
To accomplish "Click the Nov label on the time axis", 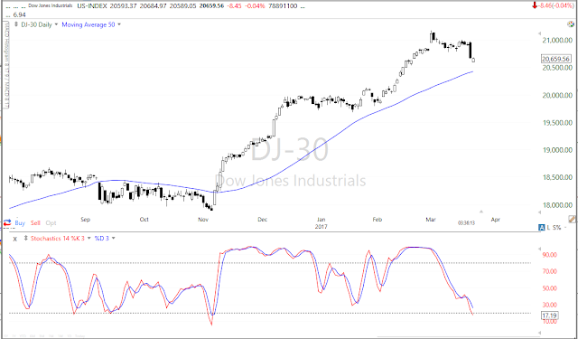I will 203,220.
